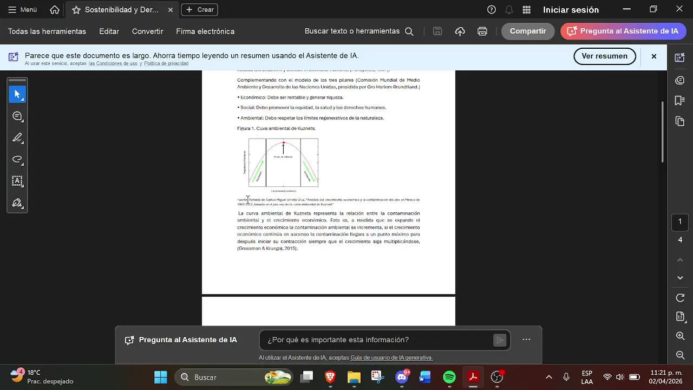The width and height of the screenshot is (693, 390).
Task: Choose the highlighter pen tool
Action: click(x=17, y=138)
